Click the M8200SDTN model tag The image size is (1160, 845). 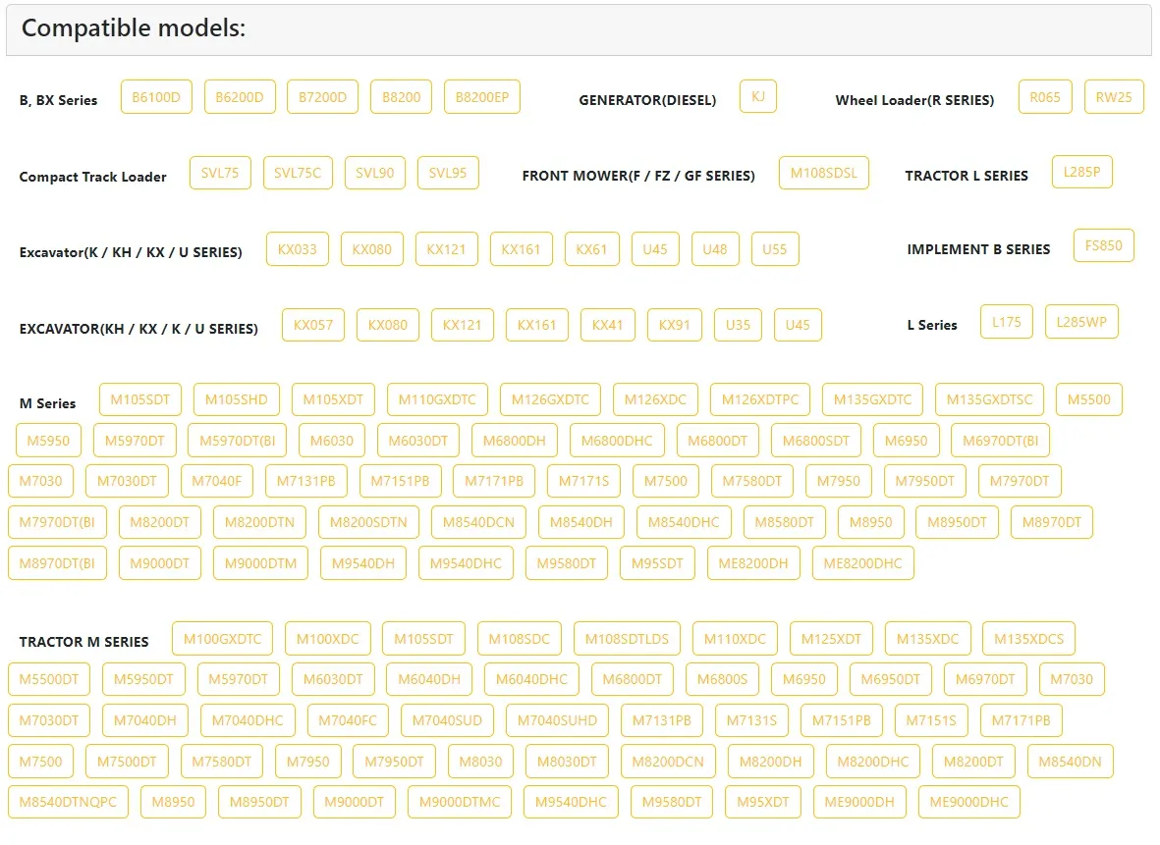(368, 522)
